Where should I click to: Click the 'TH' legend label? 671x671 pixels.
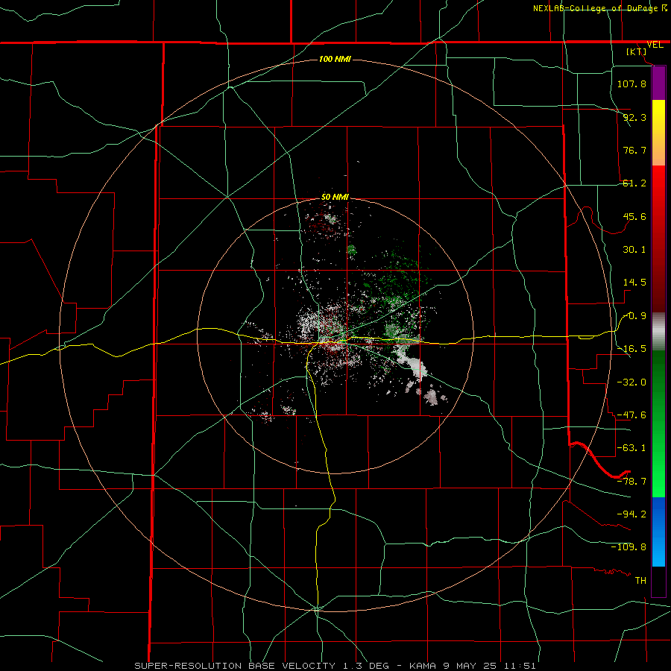click(640, 581)
